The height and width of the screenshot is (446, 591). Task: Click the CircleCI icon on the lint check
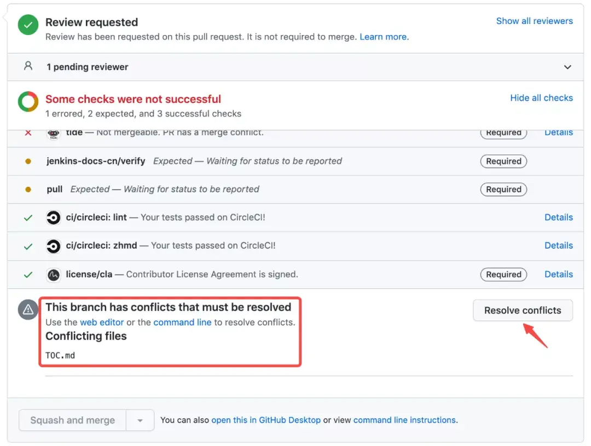click(x=53, y=217)
